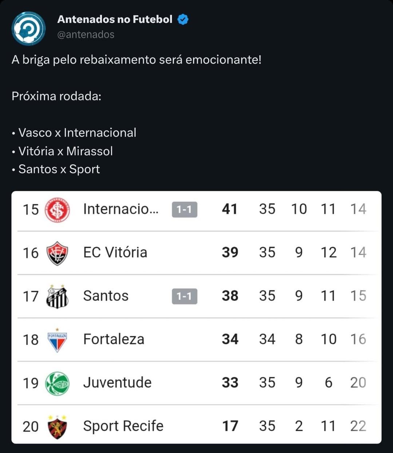Click the @antenados handle
393x453 pixels.
point(86,35)
